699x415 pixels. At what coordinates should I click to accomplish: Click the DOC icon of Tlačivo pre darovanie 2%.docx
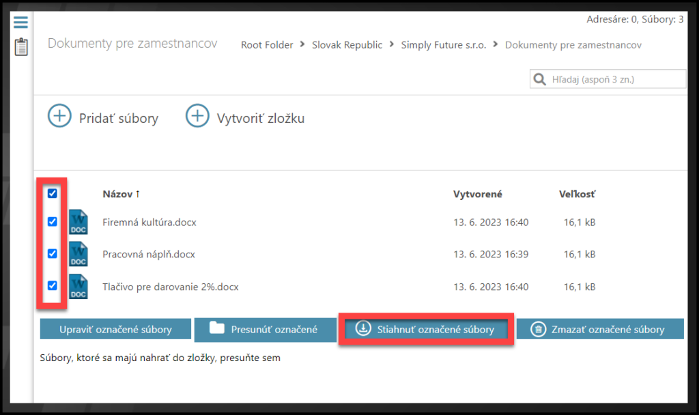pyautogui.click(x=79, y=287)
